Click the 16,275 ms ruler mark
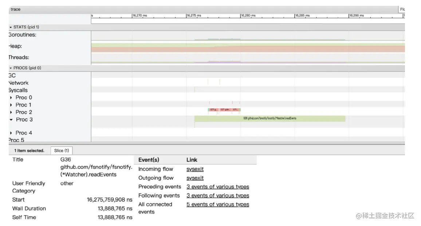This screenshot has width=421, height=226. 194,16
